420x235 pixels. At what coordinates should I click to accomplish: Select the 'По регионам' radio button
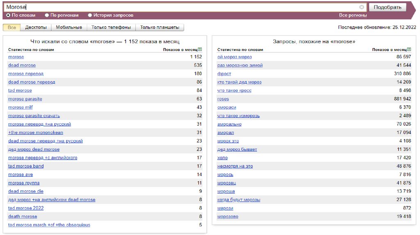tap(47, 15)
